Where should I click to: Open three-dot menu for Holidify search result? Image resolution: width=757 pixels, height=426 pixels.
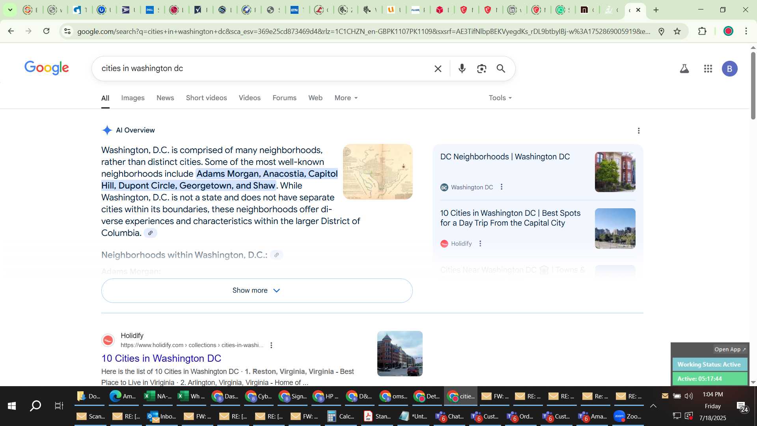point(271,345)
